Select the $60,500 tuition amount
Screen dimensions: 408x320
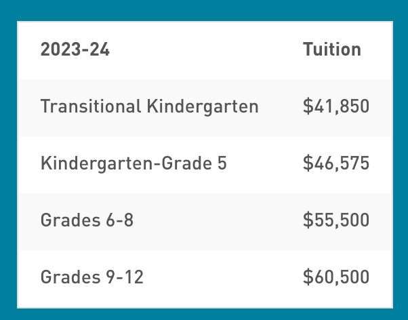pos(335,277)
